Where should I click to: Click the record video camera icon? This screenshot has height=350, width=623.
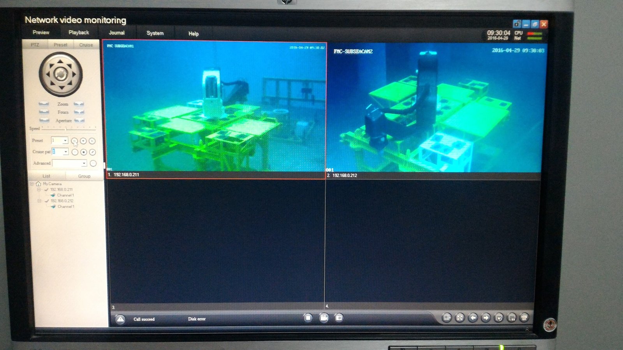tap(324, 318)
